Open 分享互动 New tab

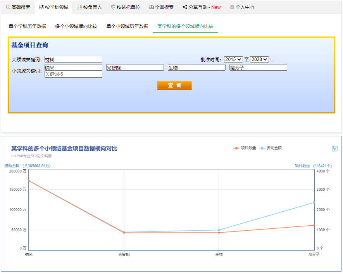(x=202, y=7)
